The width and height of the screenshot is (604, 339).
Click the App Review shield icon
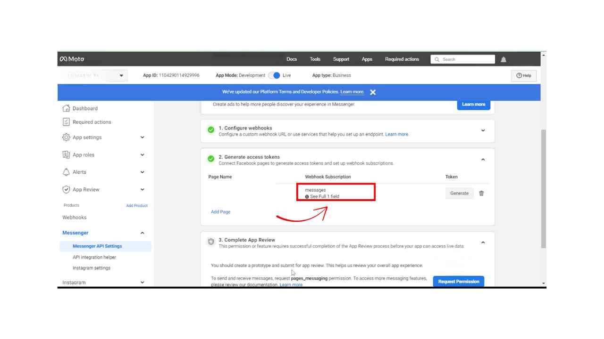pyautogui.click(x=66, y=190)
